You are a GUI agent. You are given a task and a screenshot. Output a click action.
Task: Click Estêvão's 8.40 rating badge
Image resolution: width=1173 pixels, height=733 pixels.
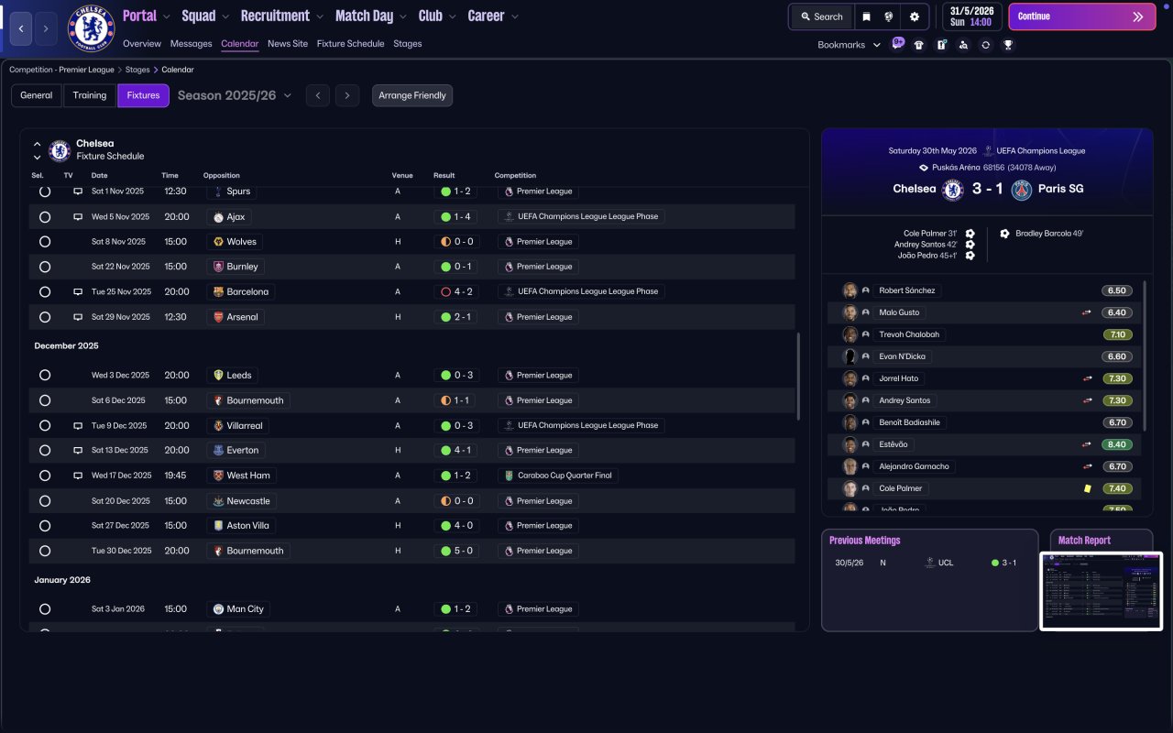1117,444
